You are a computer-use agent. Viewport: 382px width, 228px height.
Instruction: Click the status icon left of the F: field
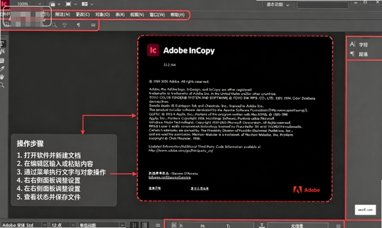click(x=173, y=226)
